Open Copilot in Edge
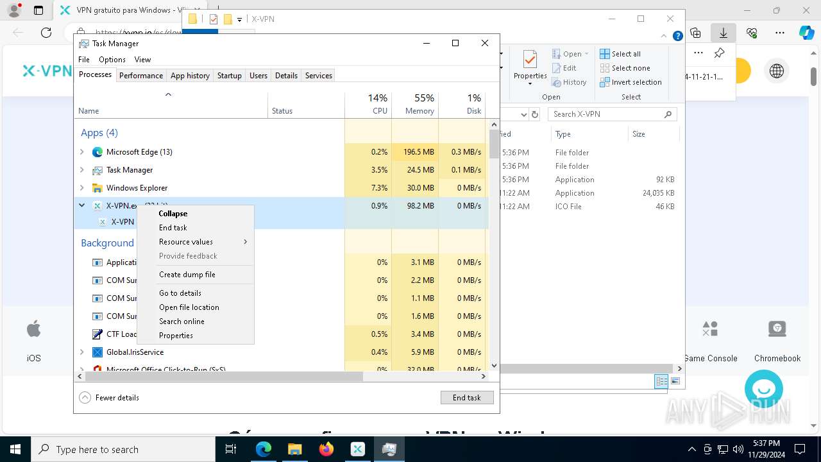 point(806,33)
